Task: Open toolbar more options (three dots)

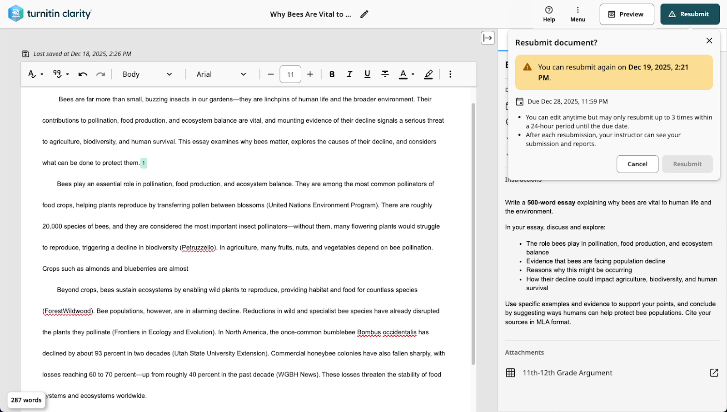Action: pos(450,74)
